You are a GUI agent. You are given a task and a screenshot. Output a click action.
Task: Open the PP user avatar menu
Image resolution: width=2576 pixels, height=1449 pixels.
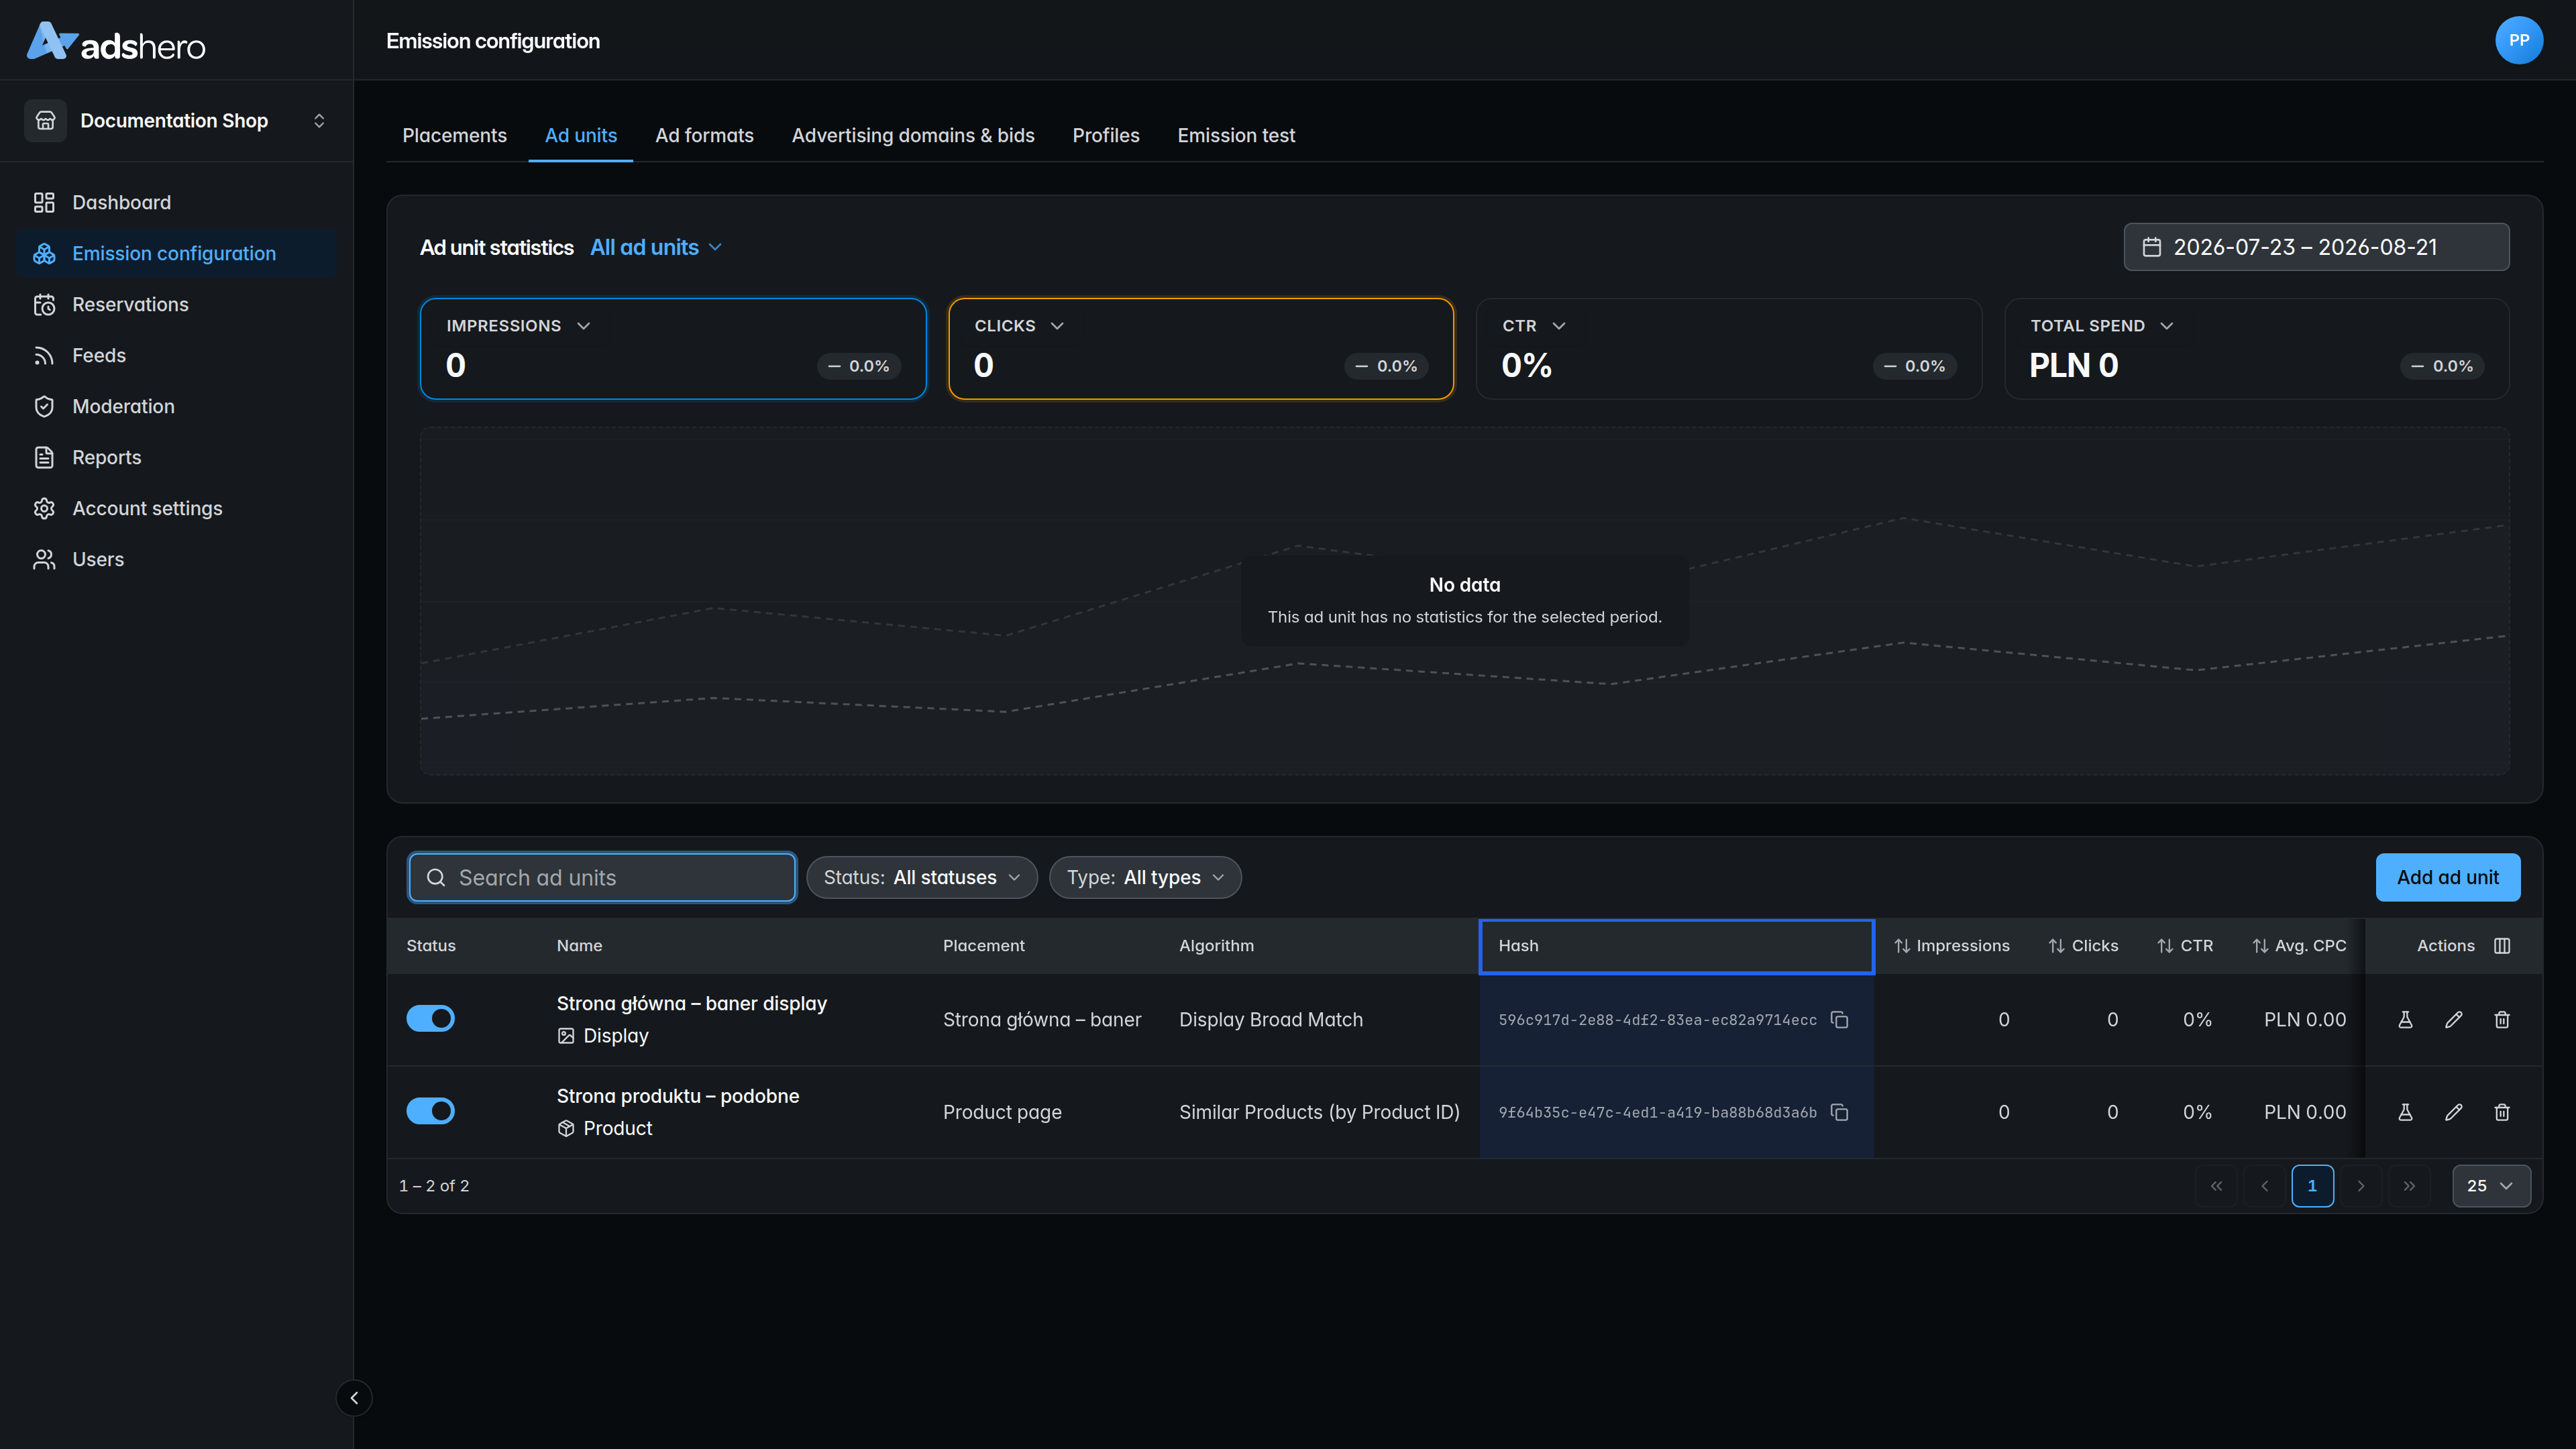(2518, 40)
